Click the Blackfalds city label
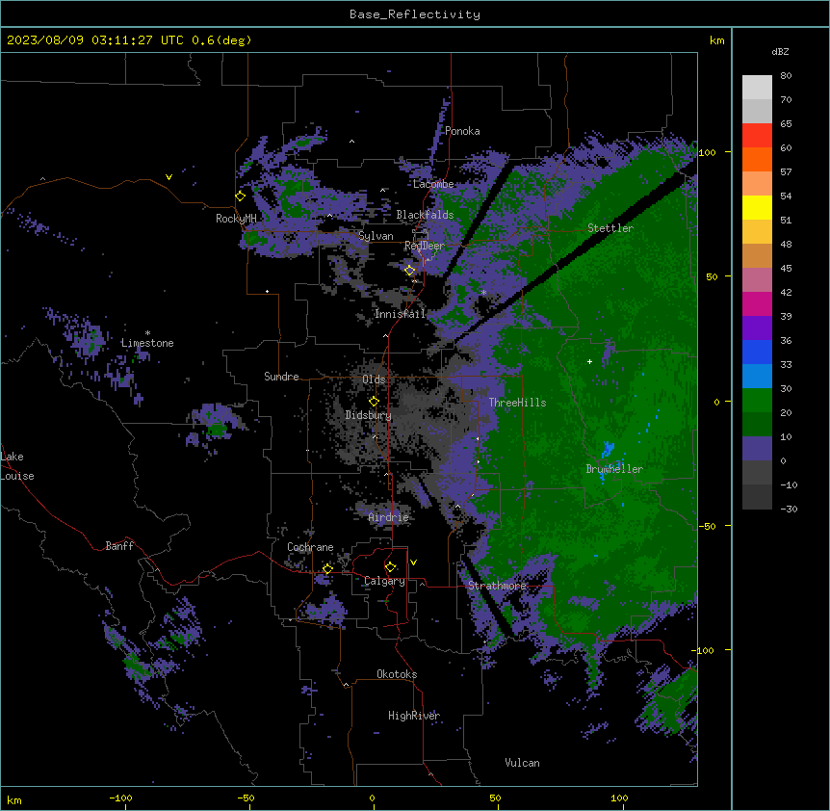Viewport: 830px width, 811px height. (425, 215)
